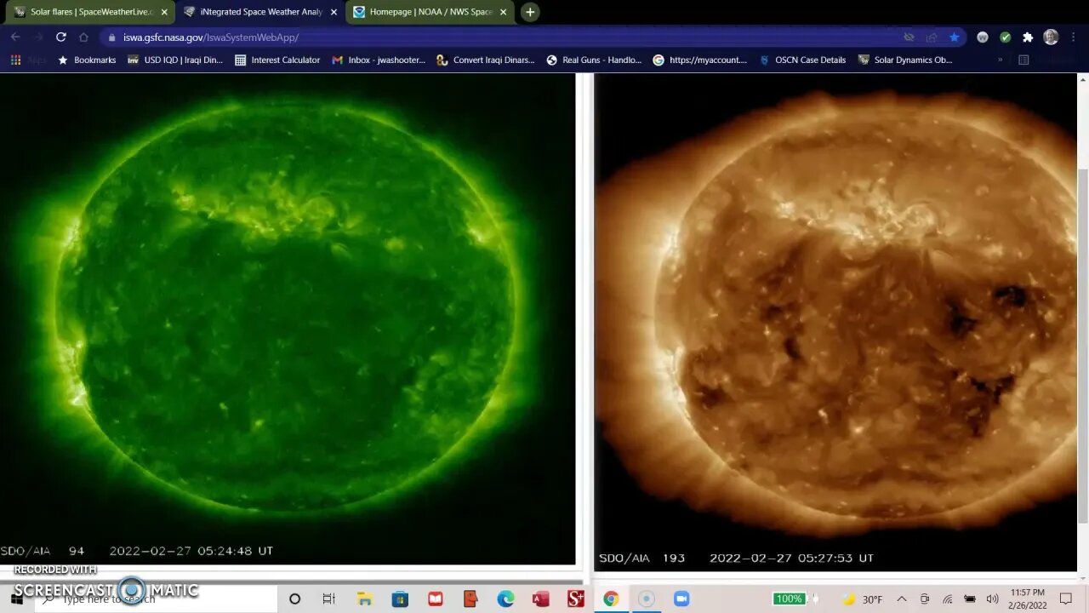The image size is (1089, 613).
Task: Open the Interest Calculator bookmark
Action: (277, 60)
